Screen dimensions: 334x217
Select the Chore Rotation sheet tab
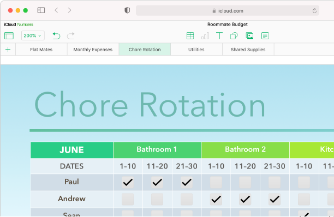[x=145, y=50]
